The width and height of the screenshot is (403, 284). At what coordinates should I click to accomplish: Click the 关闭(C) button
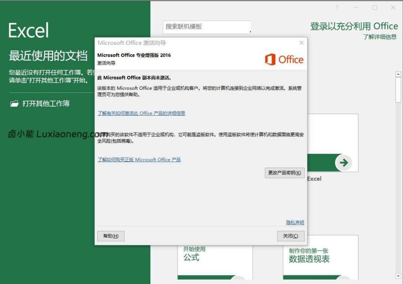coord(291,236)
